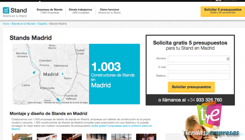Open the fifth stand photo thumbnail

tap(121, 137)
